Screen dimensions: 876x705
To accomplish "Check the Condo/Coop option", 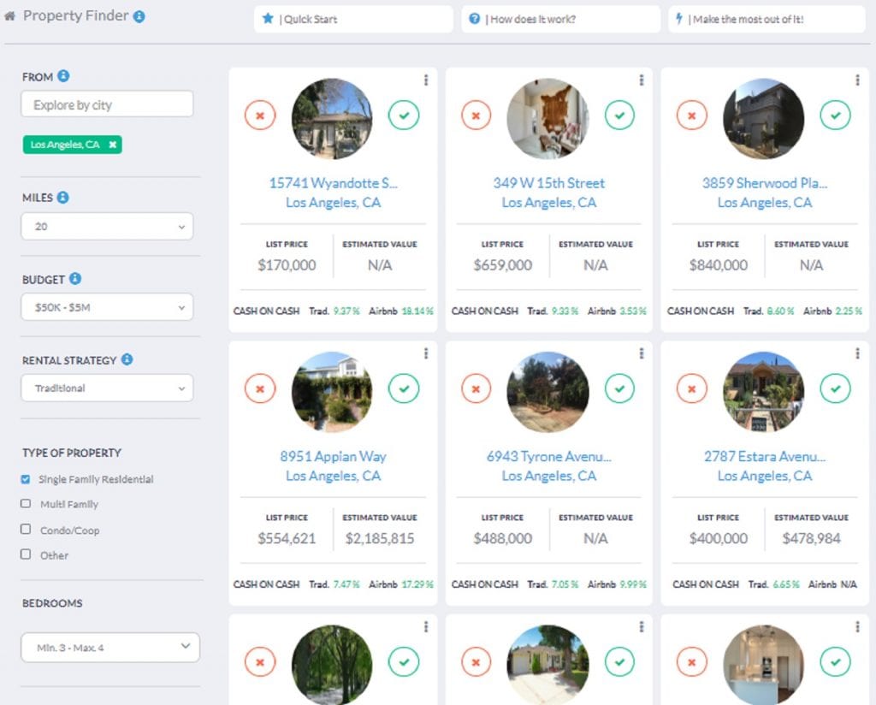I will point(25,530).
